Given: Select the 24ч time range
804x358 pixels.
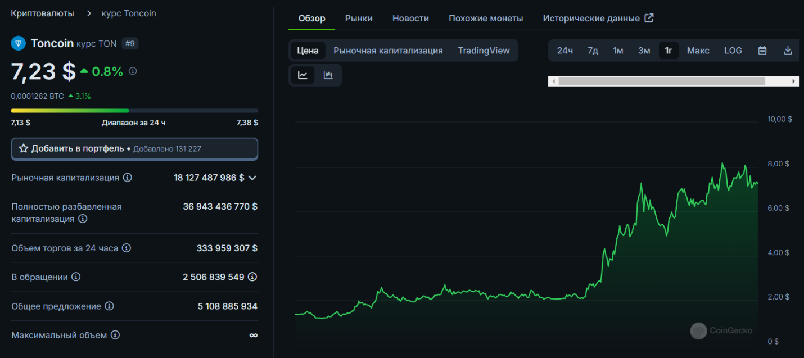Looking at the screenshot, I should coord(564,51).
